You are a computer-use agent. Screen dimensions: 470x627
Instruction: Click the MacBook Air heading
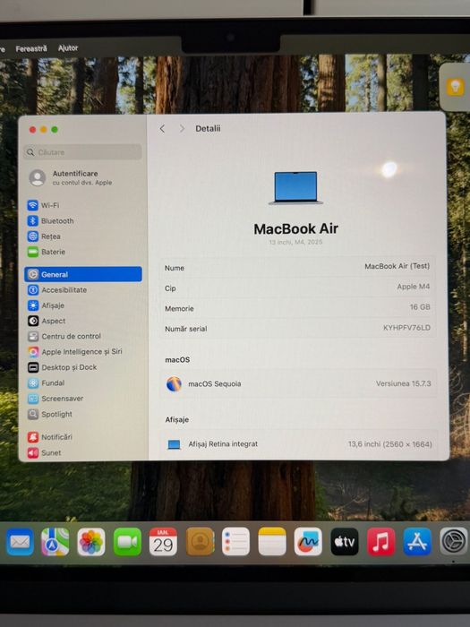click(x=295, y=228)
